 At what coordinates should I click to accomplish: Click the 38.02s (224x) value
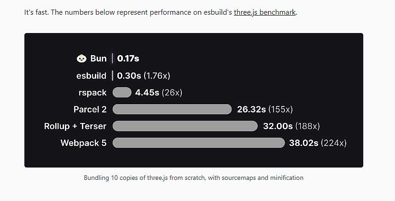(318, 143)
